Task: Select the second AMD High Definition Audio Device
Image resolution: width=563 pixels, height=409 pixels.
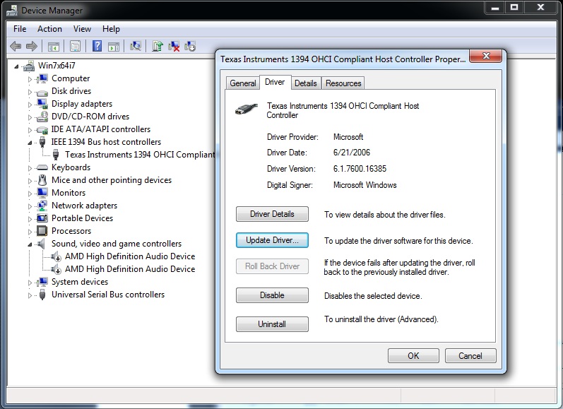Action: (130, 269)
